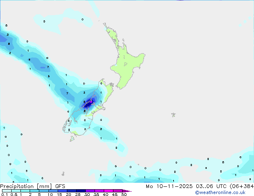
Task: Click the 03..06 UTC time label
Action: pos(211,186)
